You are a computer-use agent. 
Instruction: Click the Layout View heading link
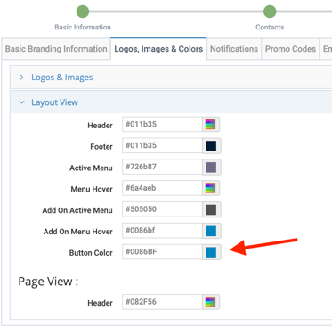(x=55, y=102)
